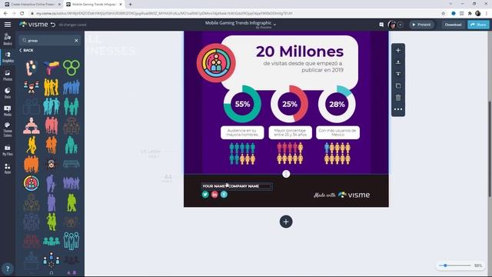Adjust the zoom slider
Viewport: 492px width, 277px height.
pyautogui.click(x=445, y=265)
